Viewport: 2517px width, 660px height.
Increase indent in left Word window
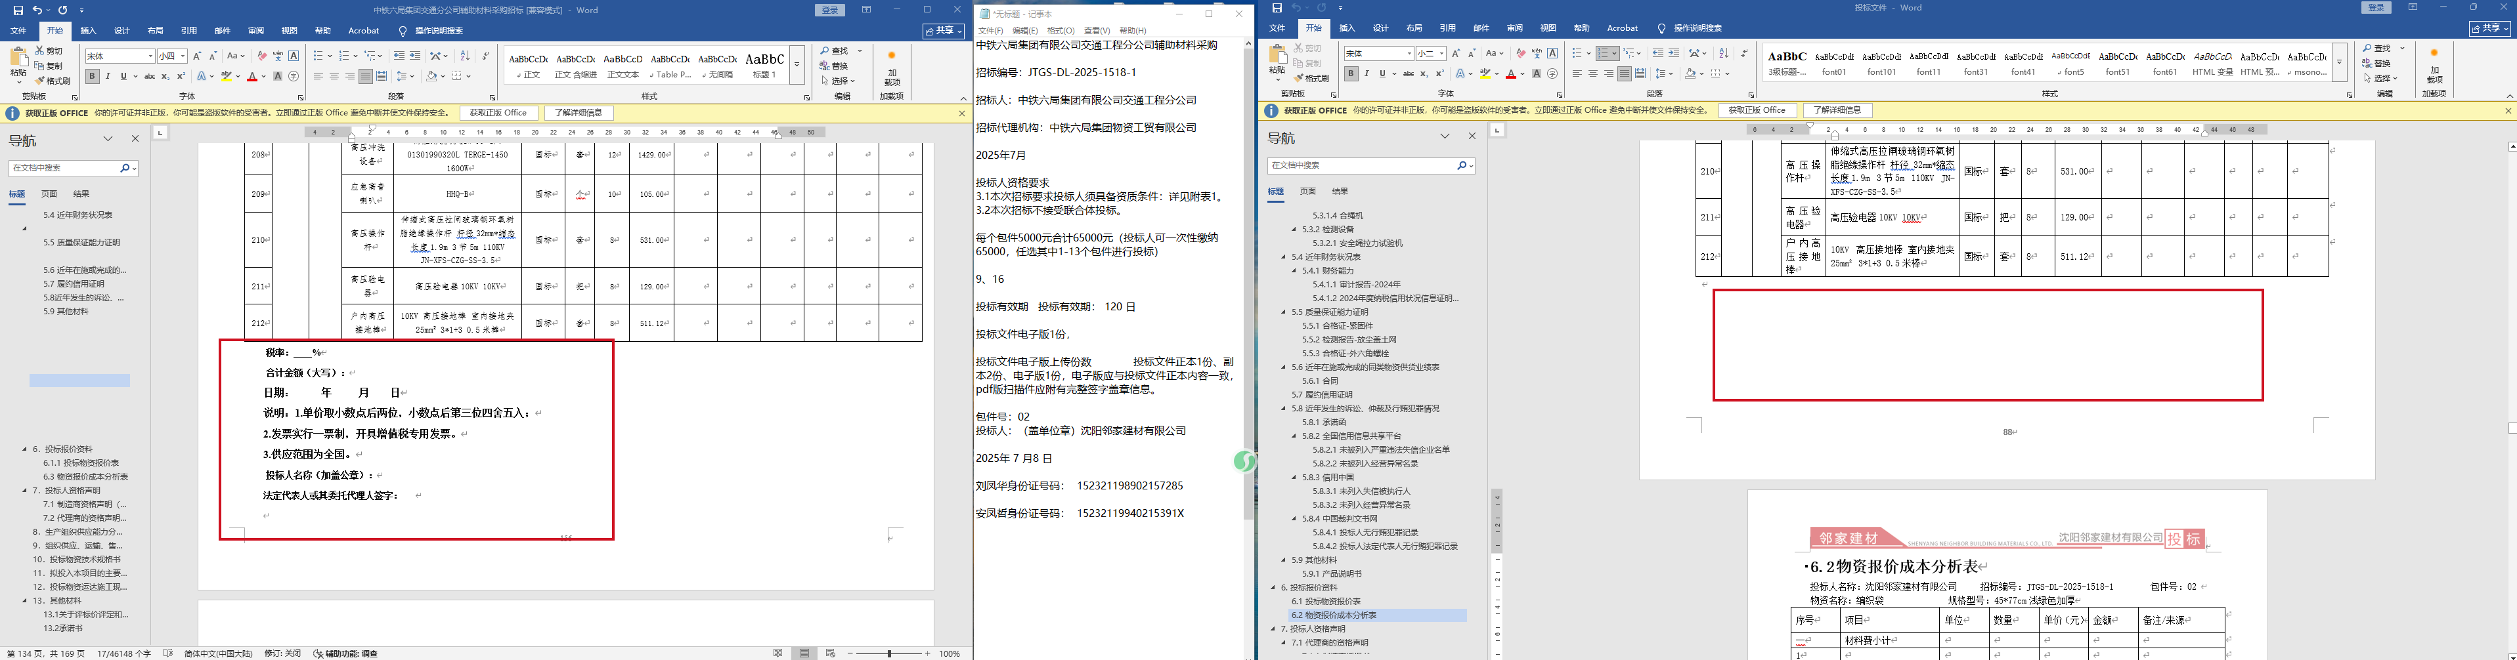(x=415, y=56)
